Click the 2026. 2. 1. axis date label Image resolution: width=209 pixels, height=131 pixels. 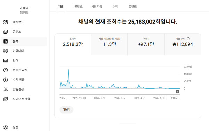pyautogui.click(x=100, y=98)
